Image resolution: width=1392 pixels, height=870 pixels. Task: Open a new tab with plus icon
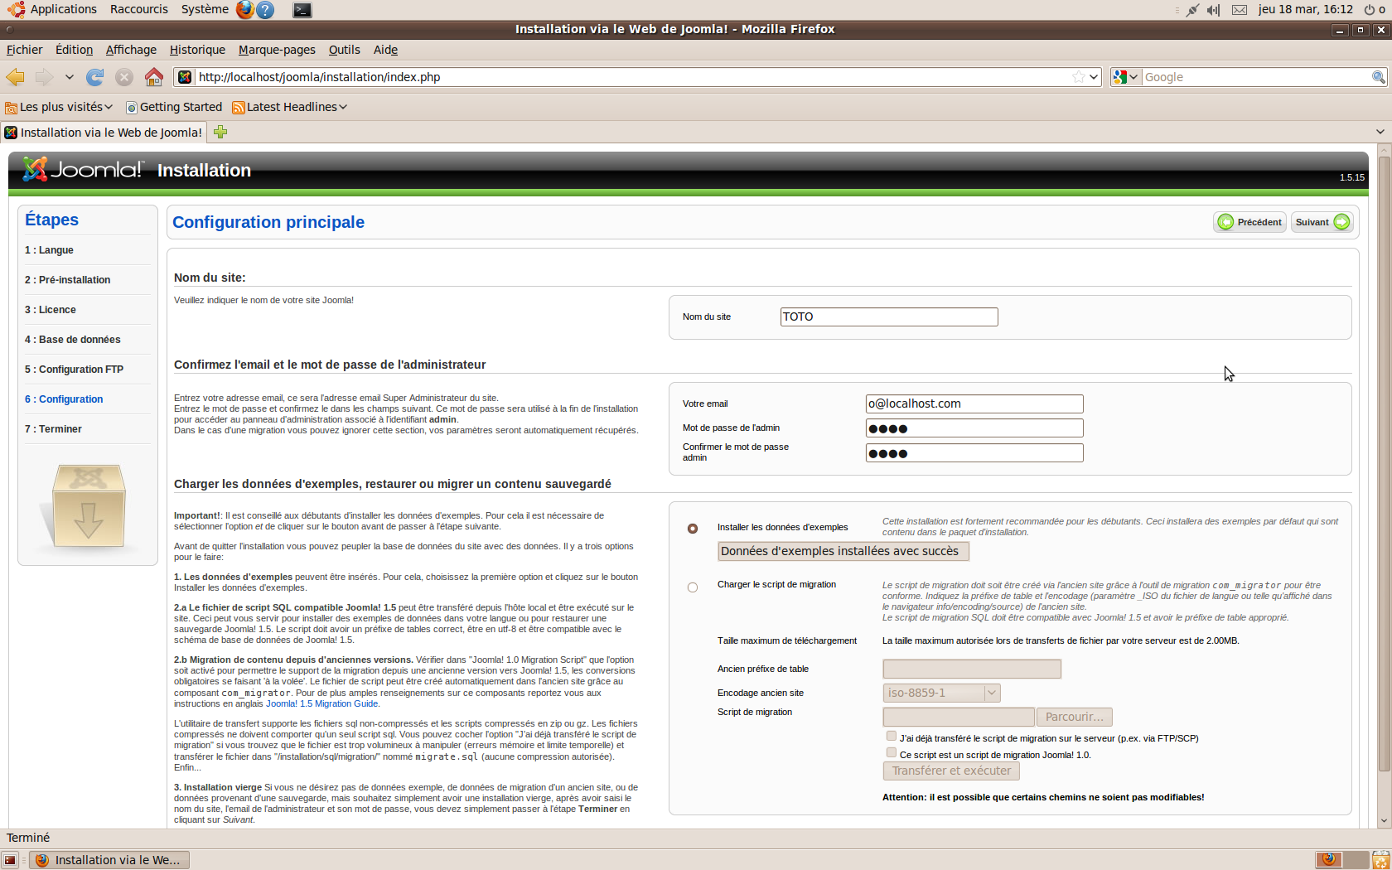tap(220, 132)
